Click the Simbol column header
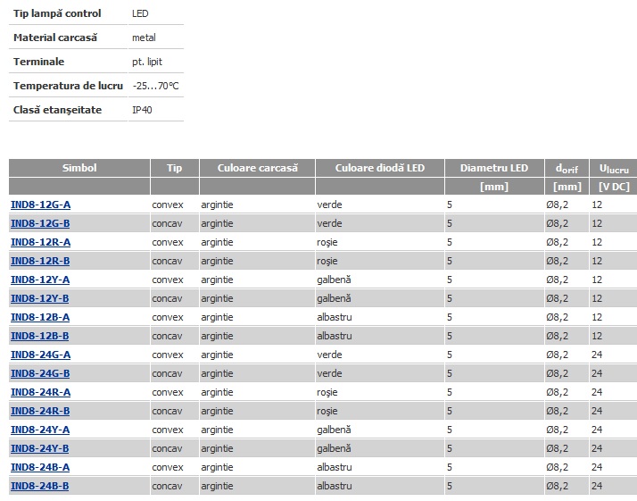 (x=79, y=168)
